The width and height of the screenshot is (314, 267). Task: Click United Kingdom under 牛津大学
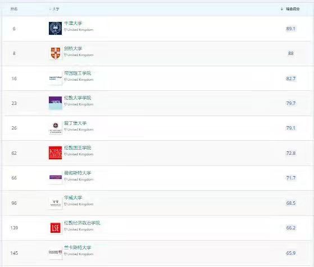[80, 30]
